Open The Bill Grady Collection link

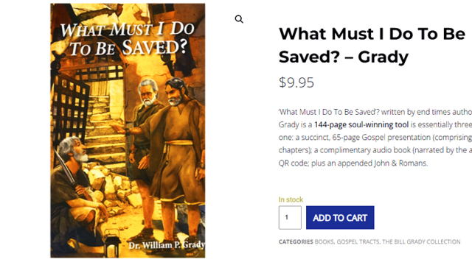(x=421, y=242)
